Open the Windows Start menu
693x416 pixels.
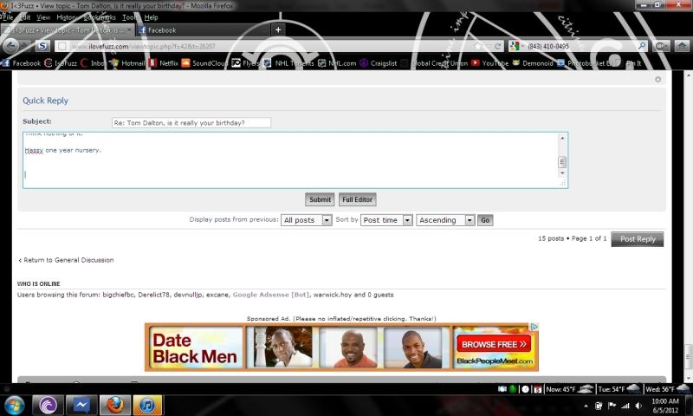(x=15, y=405)
